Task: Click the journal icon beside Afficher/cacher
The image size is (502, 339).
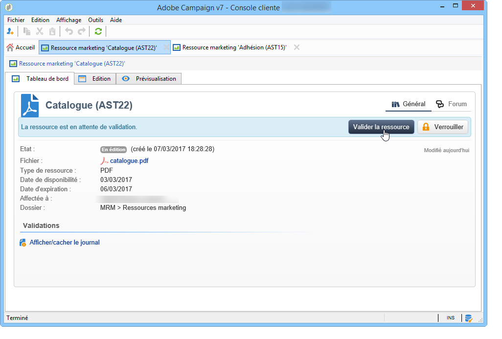Action: click(x=23, y=243)
